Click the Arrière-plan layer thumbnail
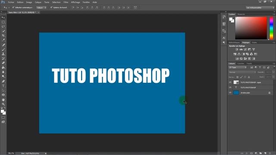Viewport: 276px width, 155px height. 236,93
